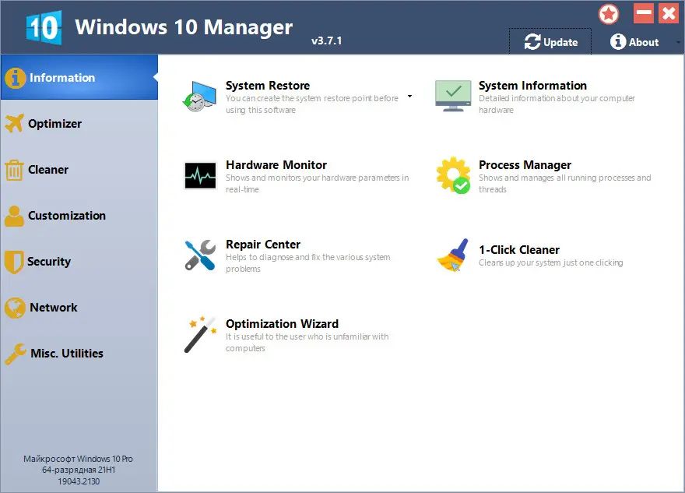Viewport: 685px width, 493px height.
Task: Open the Cleaner sidebar section
Action: [79, 170]
